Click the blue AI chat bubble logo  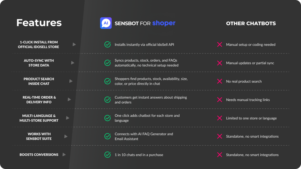[x=106, y=23]
